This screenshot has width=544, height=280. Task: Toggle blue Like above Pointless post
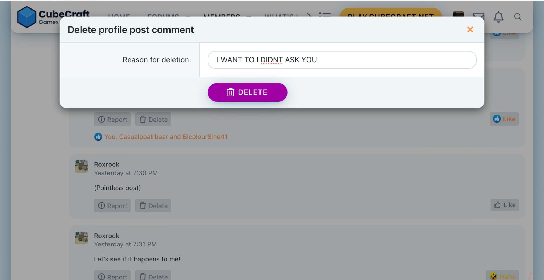pyautogui.click(x=504, y=119)
